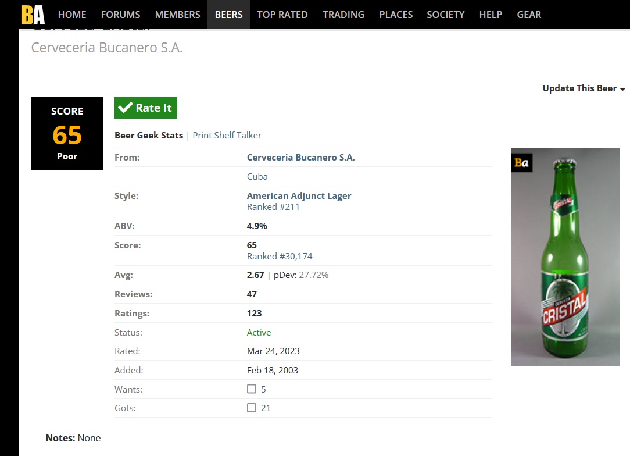Click the green Rate It button
Image resolution: width=630 pixels, height=456 pixels.
[x=146, y=108]
